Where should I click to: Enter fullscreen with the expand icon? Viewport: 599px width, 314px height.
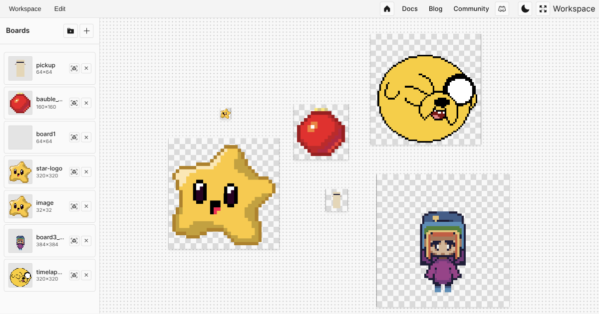[543, 8]
